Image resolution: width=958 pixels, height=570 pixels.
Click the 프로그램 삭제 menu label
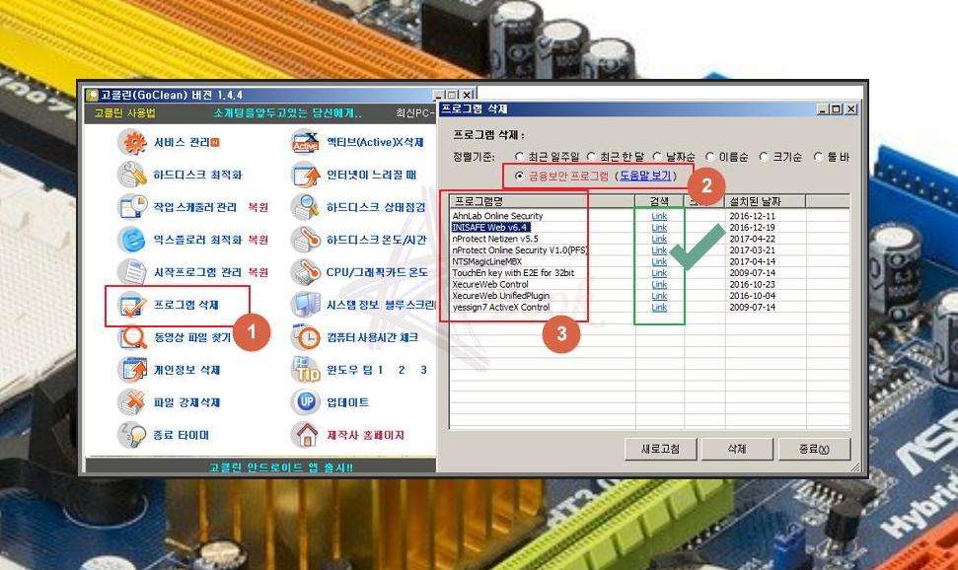click(185, 305)
